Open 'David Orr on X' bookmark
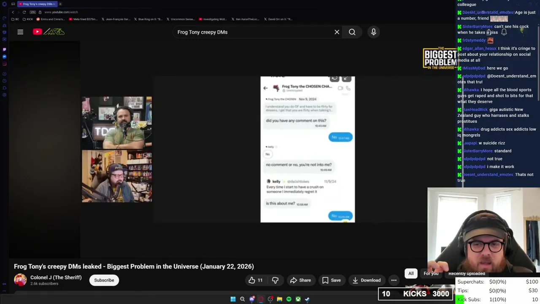The image size is (540, 304). tap(278, 19)
